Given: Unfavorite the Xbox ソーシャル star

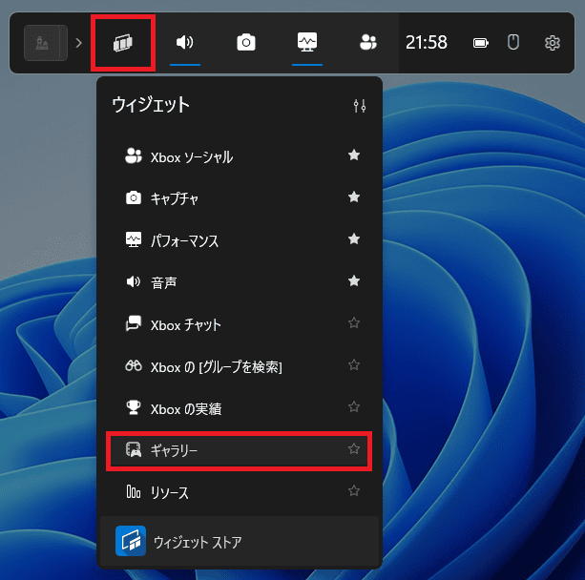Looking at the screenshot, I should click(x=354, y=155).
